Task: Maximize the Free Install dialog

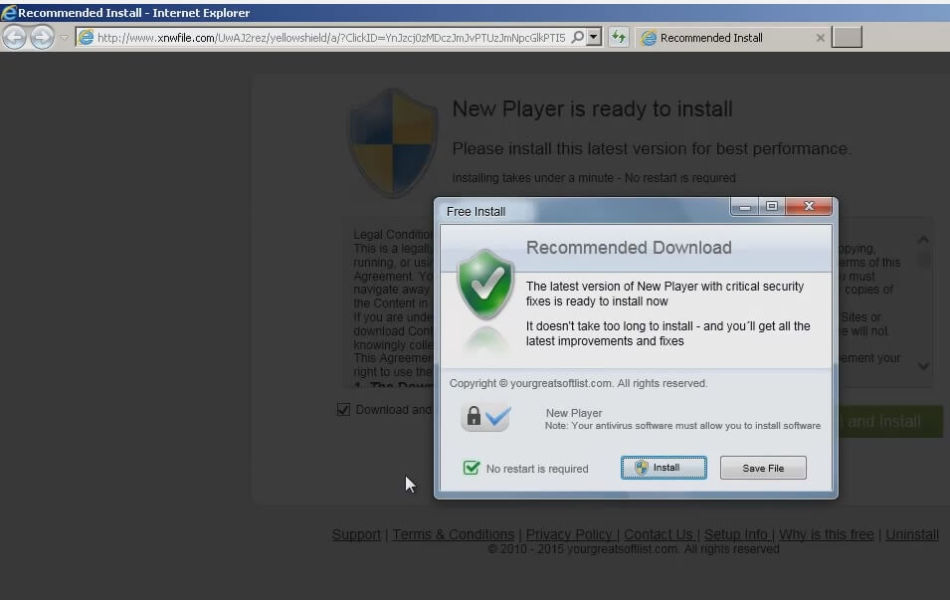Action: (771, 207)
